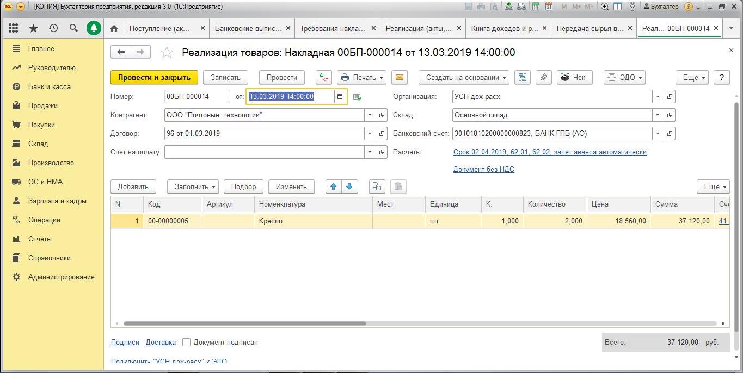
Task: Tick the Документ подписан checkbox
Action: pos(187,343)
